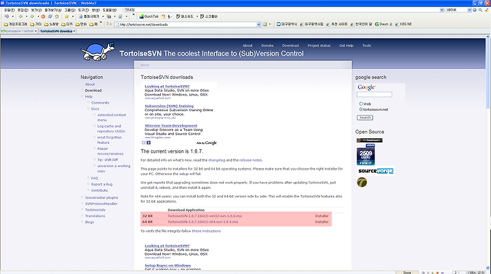The height and width of the screenshot is (274, 491).
Task: Click the undo icon at toolbar start
Action: [x=7, y=16]
